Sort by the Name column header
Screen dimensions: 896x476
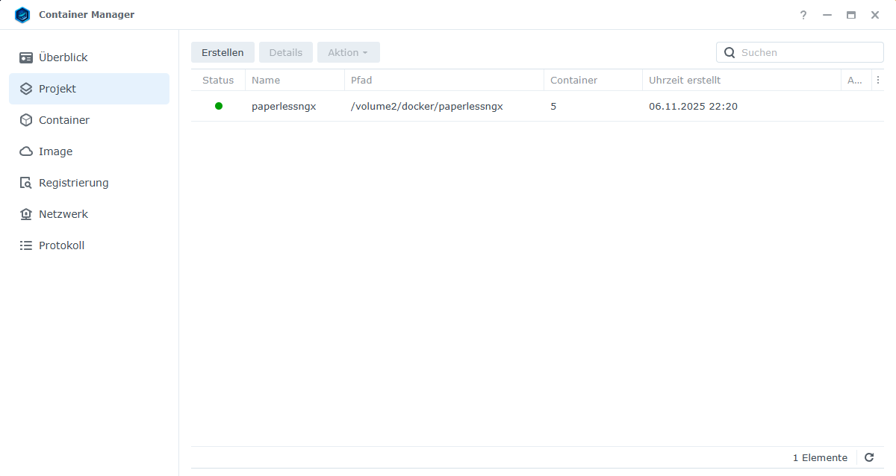click(x=266, y=80)
